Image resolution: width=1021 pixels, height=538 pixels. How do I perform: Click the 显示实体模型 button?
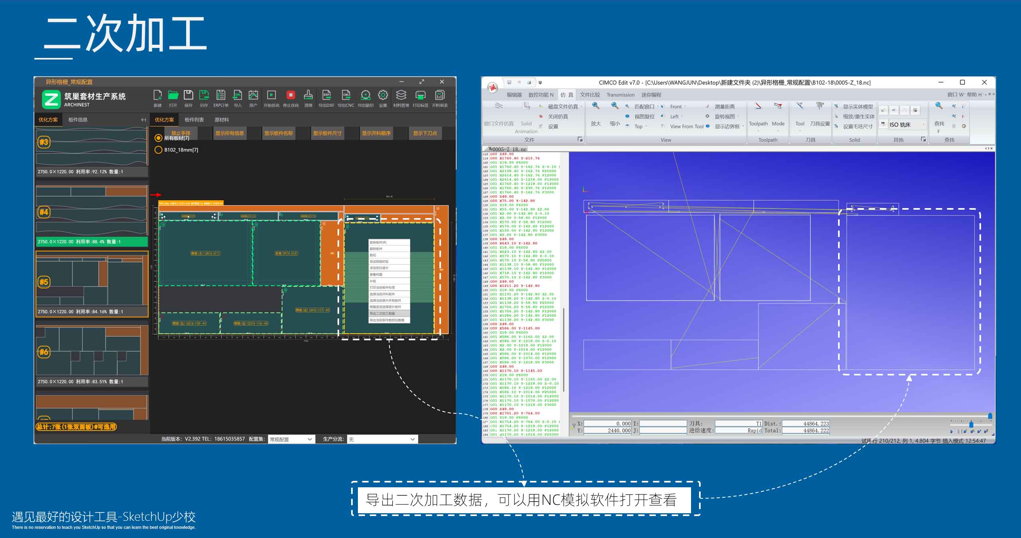tap(857, 107)
